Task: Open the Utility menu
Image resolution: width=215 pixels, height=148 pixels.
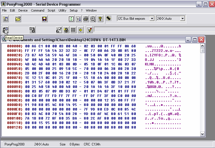Action: [62, 10]
